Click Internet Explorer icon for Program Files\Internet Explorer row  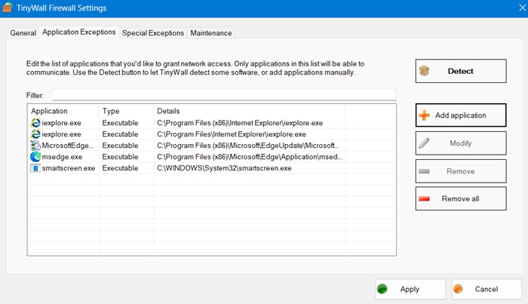(x=35, y=134)
